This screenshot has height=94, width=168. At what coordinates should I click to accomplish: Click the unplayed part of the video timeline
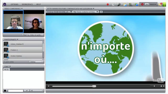[123, 86]
